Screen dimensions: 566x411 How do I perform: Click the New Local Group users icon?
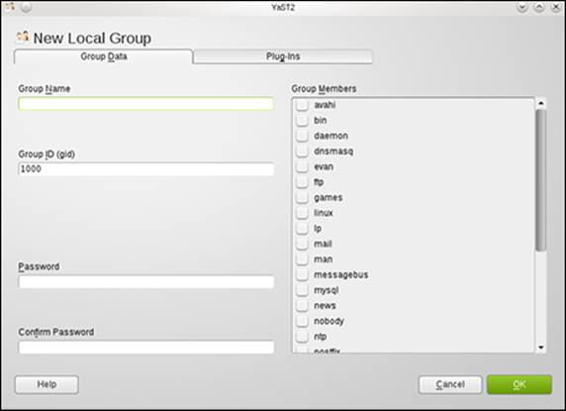[23, 37]
